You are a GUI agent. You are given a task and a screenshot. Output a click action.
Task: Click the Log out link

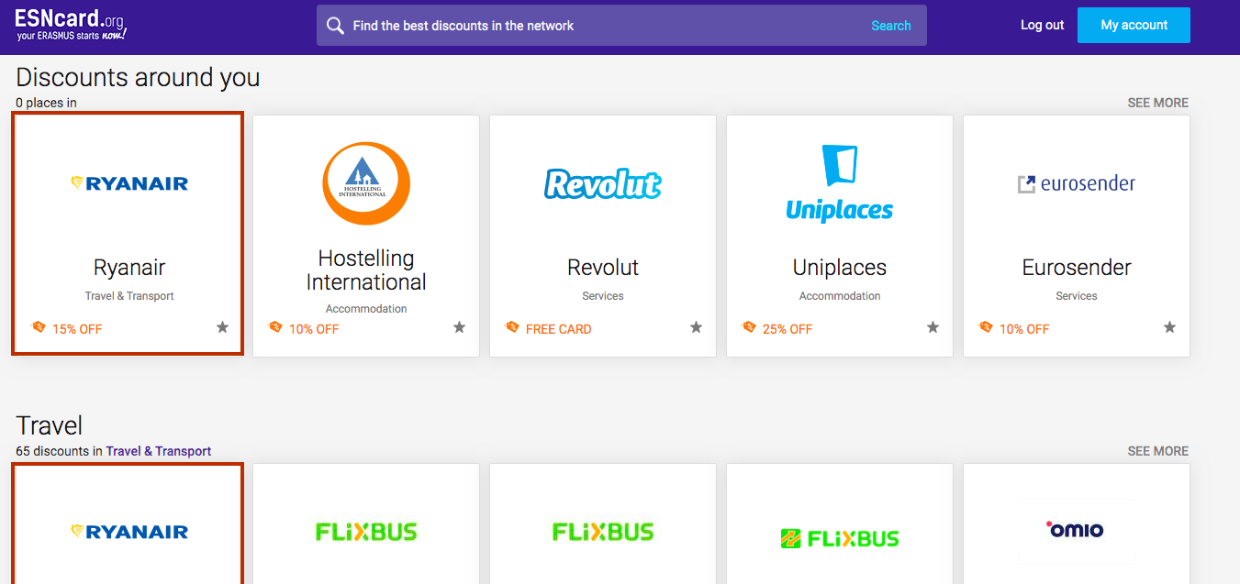point(1043,25)
